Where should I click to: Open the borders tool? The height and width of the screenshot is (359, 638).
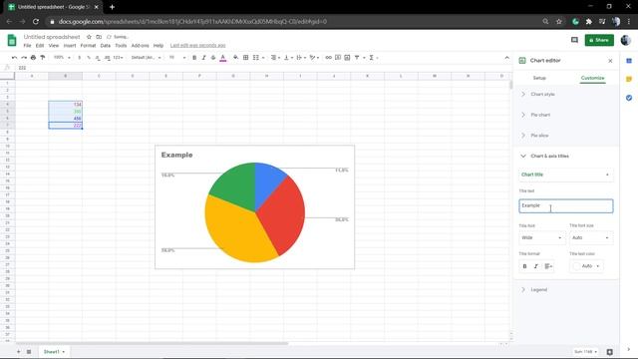[246, 58]
